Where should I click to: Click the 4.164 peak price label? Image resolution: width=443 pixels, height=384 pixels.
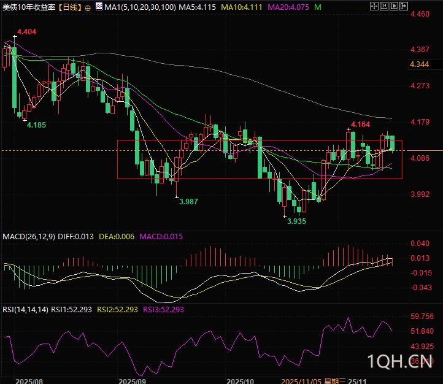(360, 125)
